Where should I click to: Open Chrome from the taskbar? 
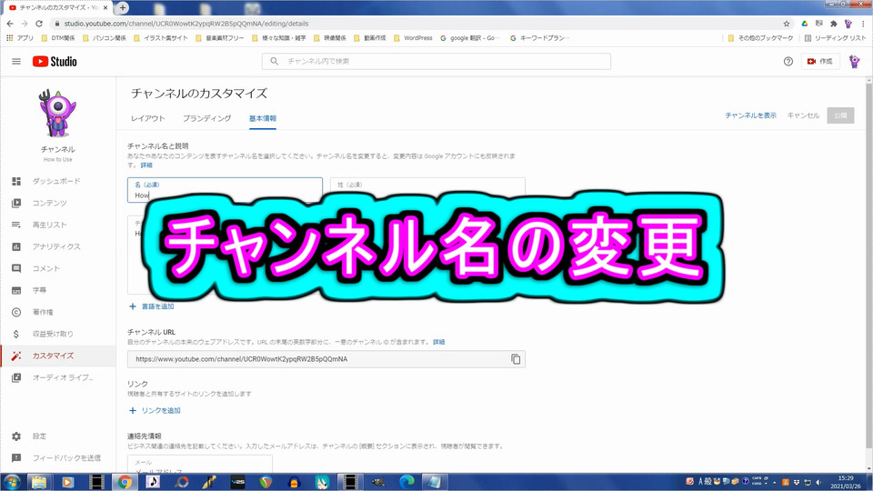click(x=125, y=482)
